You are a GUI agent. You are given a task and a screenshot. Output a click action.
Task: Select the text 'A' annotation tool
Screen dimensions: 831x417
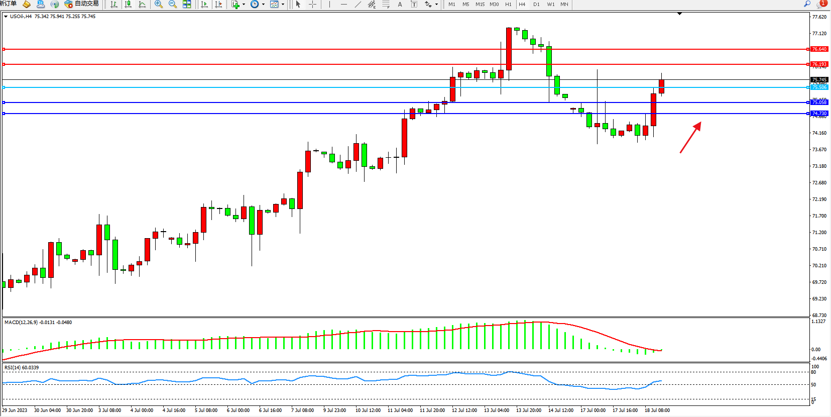coord(400,4)
